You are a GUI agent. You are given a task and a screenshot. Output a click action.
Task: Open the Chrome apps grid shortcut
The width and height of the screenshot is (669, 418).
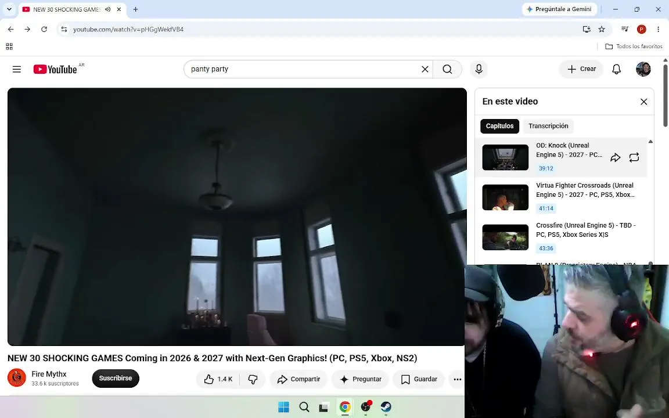9,46
